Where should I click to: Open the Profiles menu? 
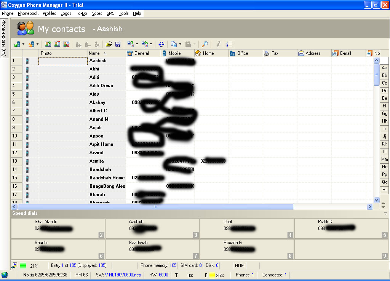(50, 13)
